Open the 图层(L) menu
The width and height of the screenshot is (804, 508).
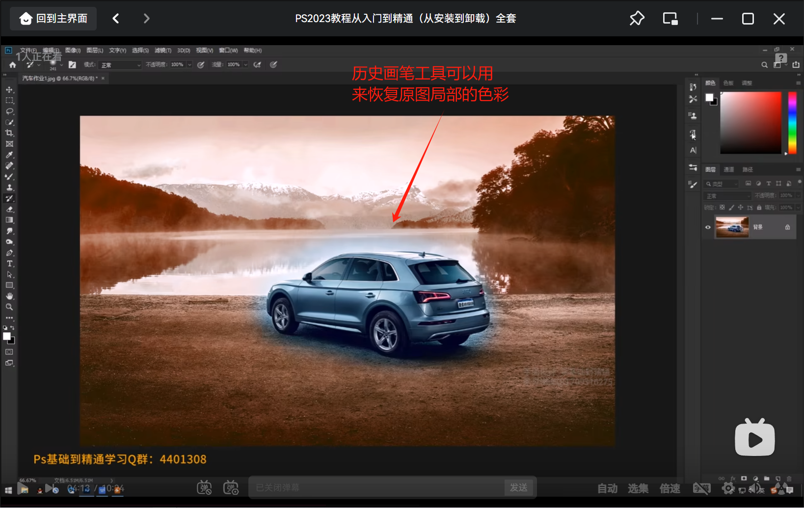click(95, 51)
